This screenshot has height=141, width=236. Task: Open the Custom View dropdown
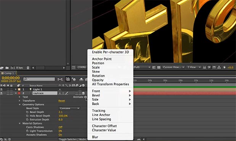point(173,67)
